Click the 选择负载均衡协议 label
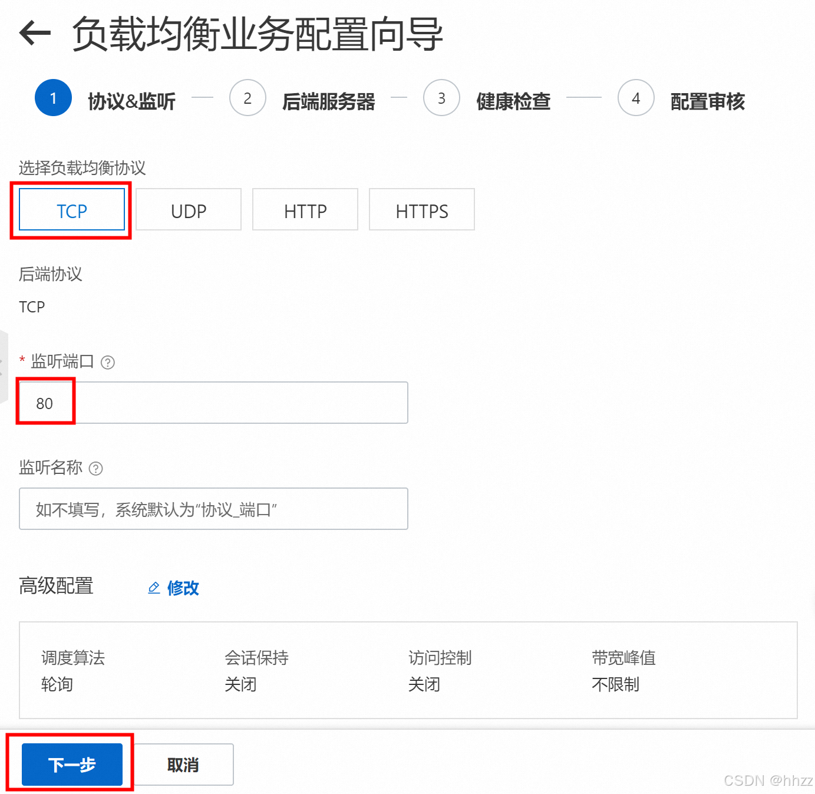The width and height of the screenshot is (815, 794). tap(82, 168)
